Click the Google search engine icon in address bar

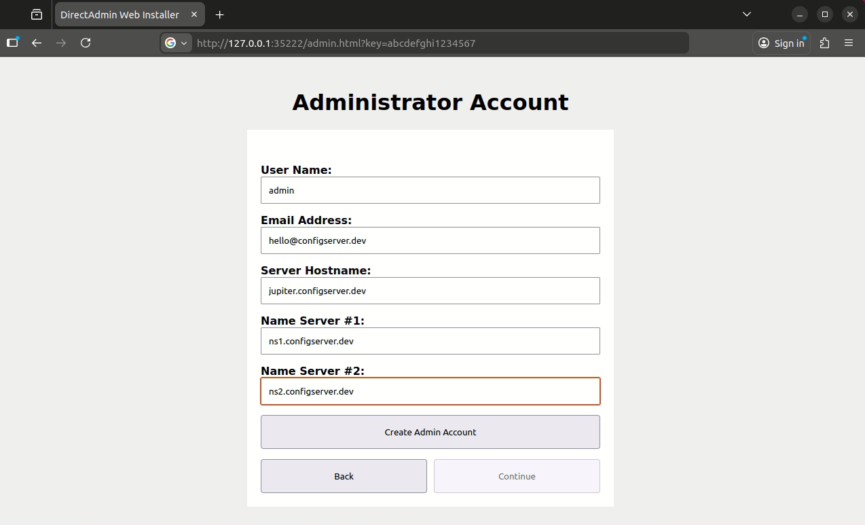pos(172,43)
